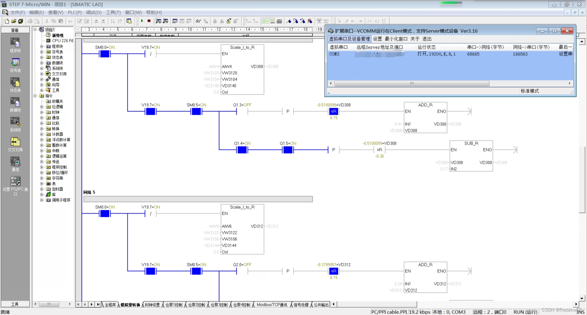Click 虚拟串口及设备管理 in VCOMM window
Screen dimensions: 587x315
pos(349,39)
